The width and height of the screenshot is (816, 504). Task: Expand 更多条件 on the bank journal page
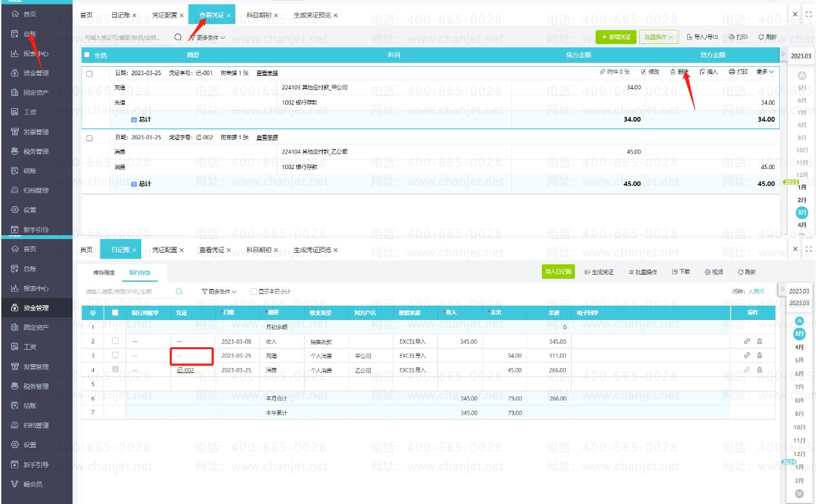pyautogui.click(x=219, y=292)
